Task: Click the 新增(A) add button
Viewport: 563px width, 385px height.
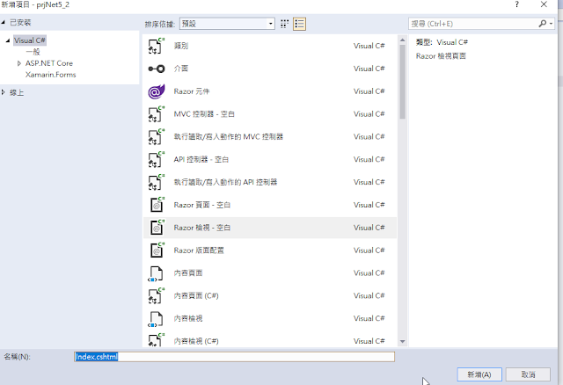Action: click(479, 374)
